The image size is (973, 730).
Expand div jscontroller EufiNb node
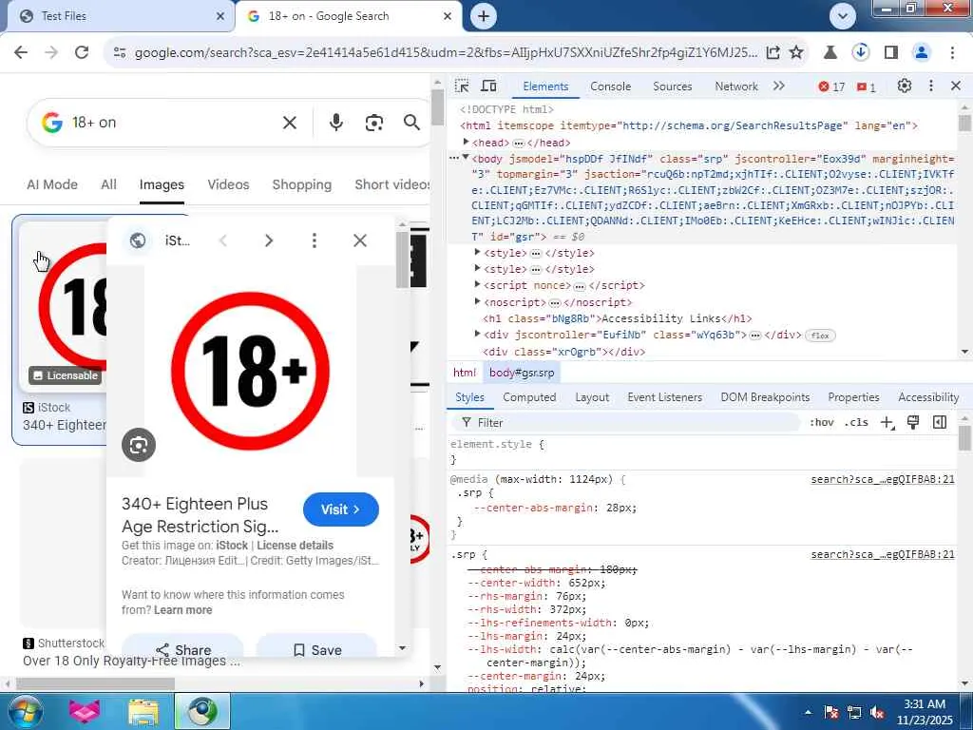click(477, 334)
